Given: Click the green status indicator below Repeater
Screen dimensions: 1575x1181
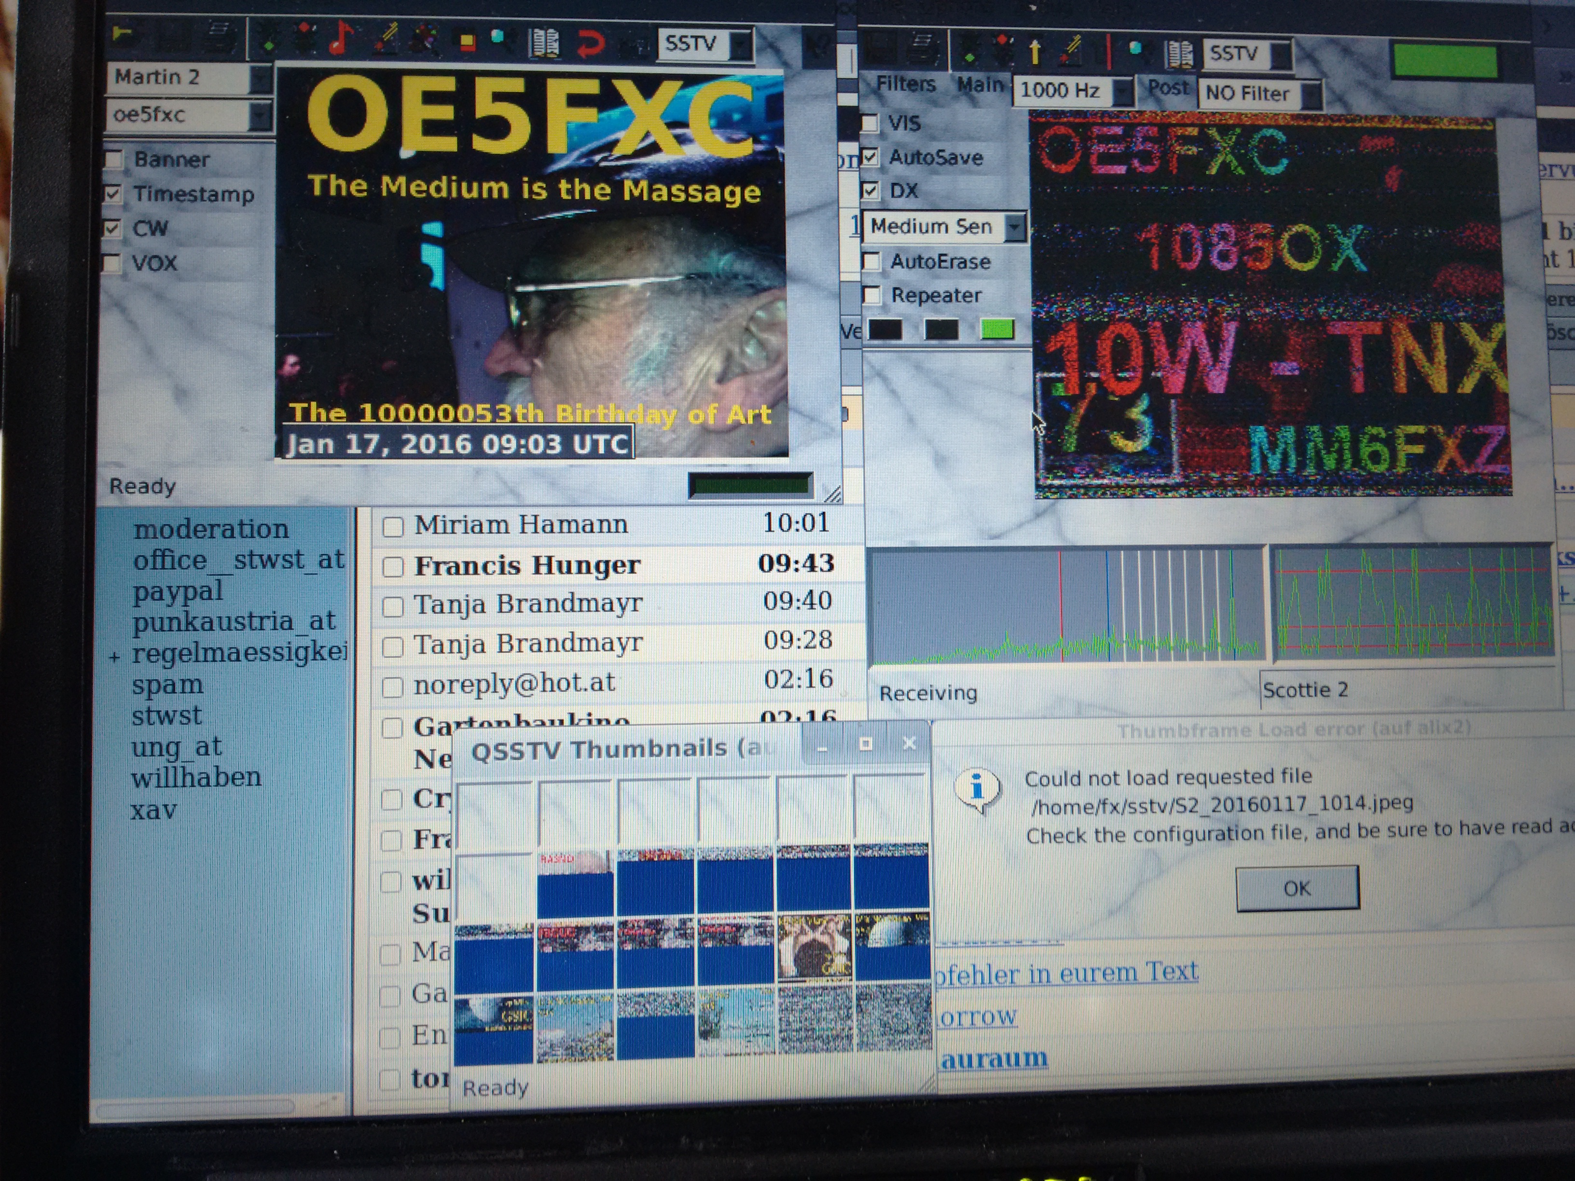Looking at the screenshot, I should point(997,329).
